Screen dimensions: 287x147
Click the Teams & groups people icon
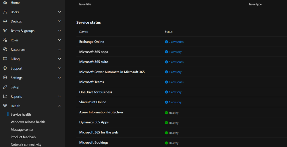point(5,30)
